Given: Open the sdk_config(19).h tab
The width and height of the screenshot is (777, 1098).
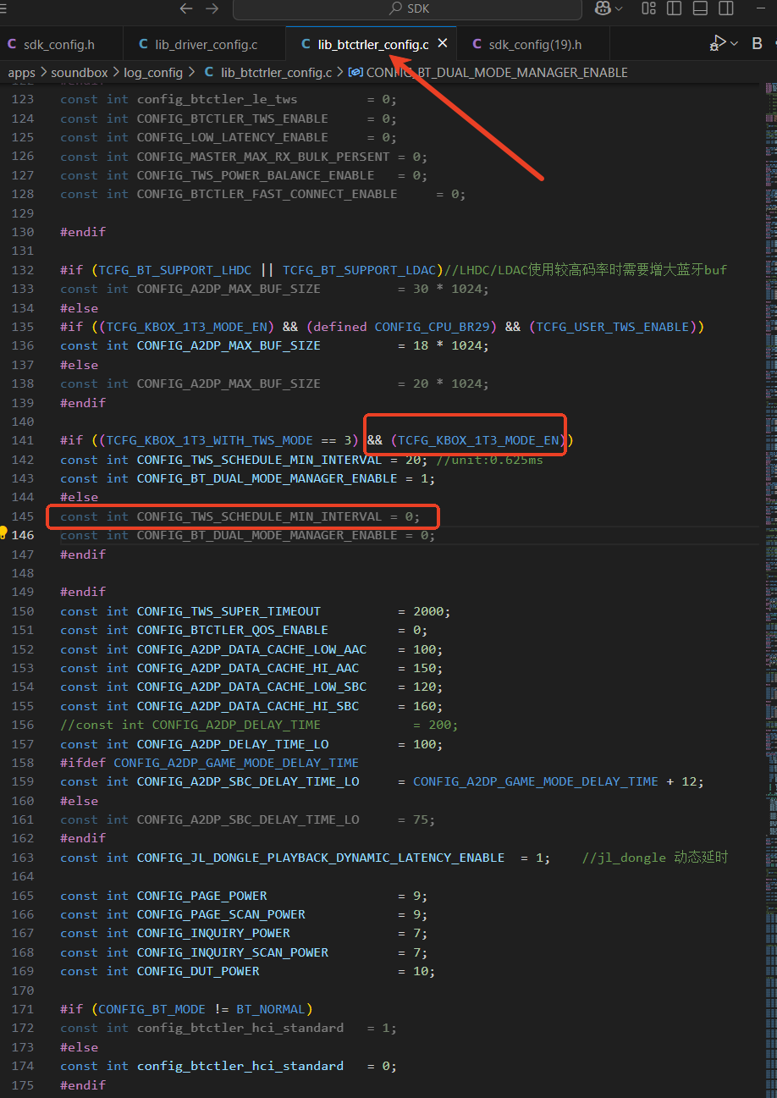Looking at the screenshot, I should 535,44.
